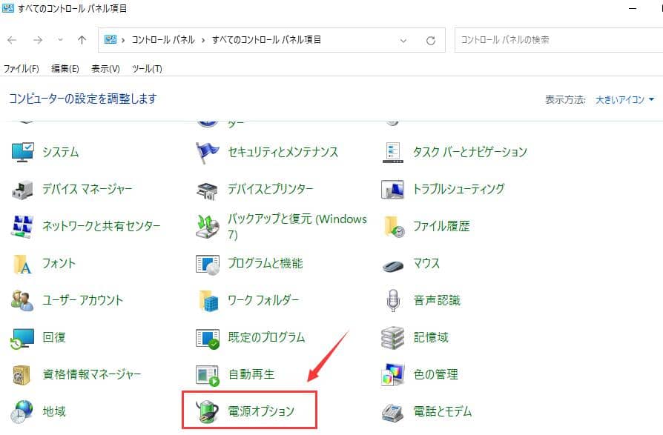Click the ネットワークと共有センター icon

coord(22,226)
